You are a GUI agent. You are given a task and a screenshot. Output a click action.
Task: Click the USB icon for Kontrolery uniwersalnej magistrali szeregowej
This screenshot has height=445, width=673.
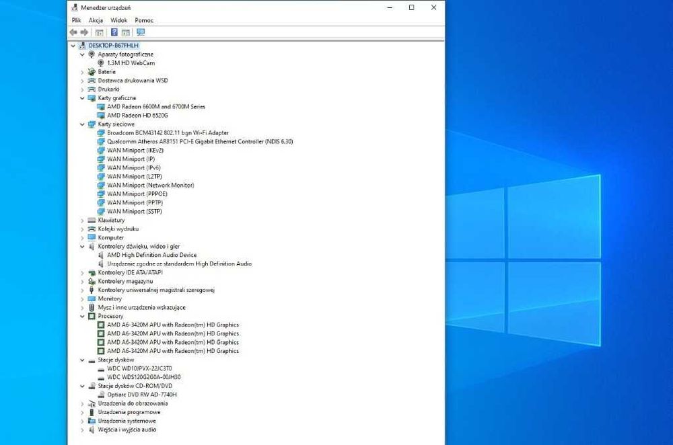pos(92,290)
